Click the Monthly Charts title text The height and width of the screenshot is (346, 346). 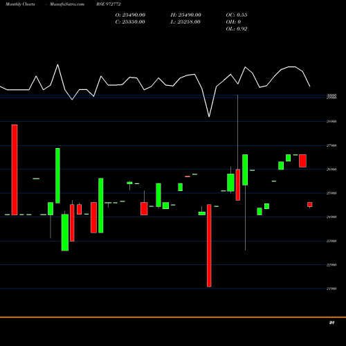tap(20, 4)
